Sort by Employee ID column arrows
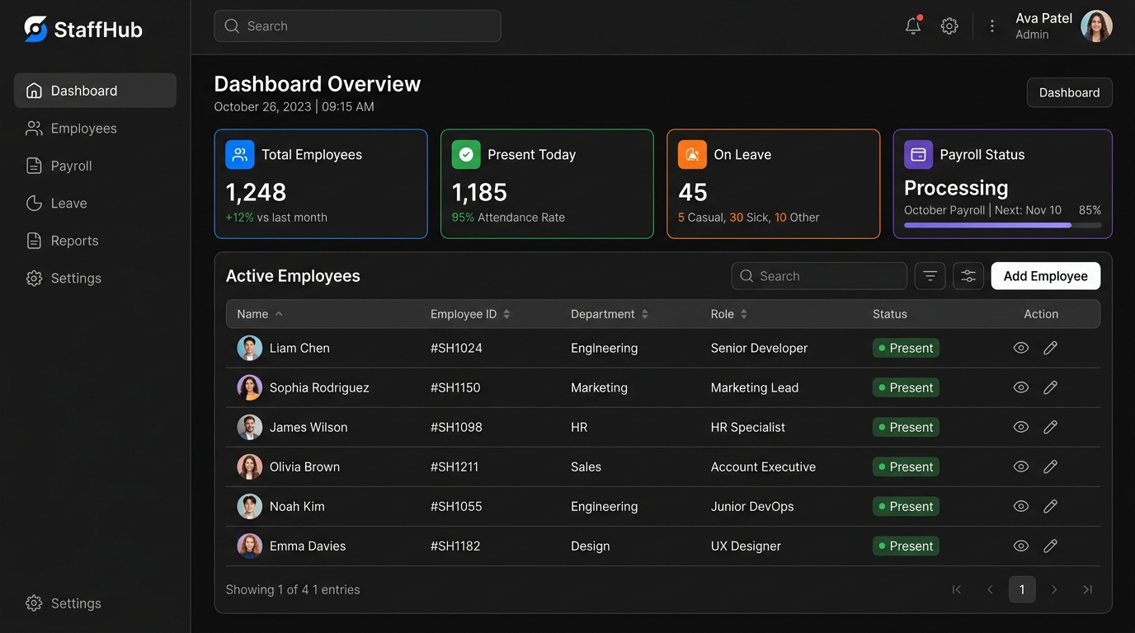 [x=506, y=314]
